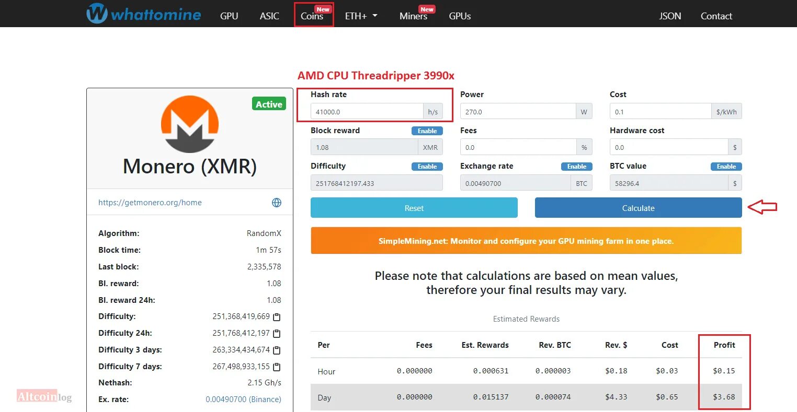
Task: Copy the Difficulty 24h value with the clipboard icon
Action: pos(277,334)
